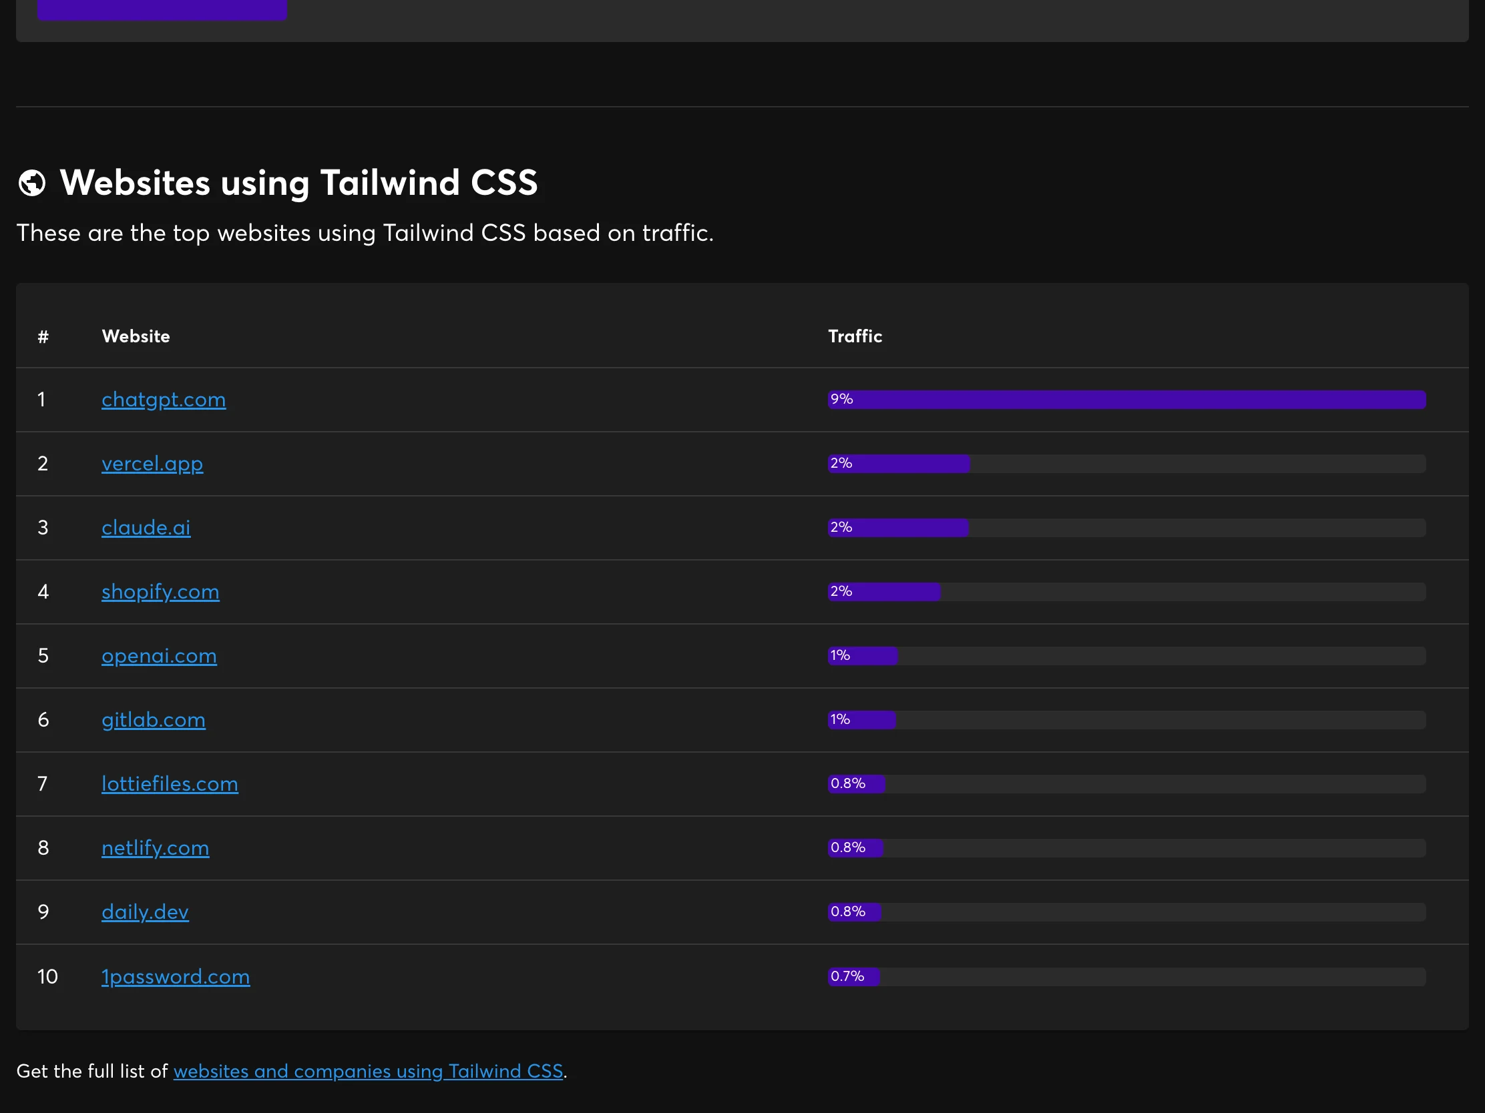Open the vercel.app website link
Image resolution: width=1485 pixels, height=1113 pixels.
click(152, 464)
